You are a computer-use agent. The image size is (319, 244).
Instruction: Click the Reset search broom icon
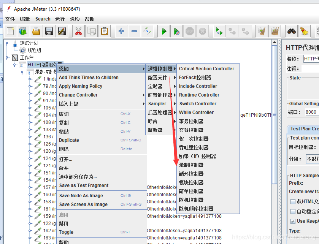point(304,31)
